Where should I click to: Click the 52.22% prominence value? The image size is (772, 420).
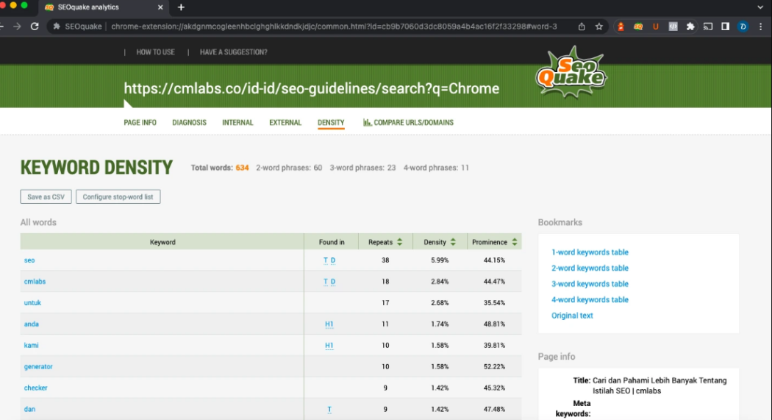(494, 366)
